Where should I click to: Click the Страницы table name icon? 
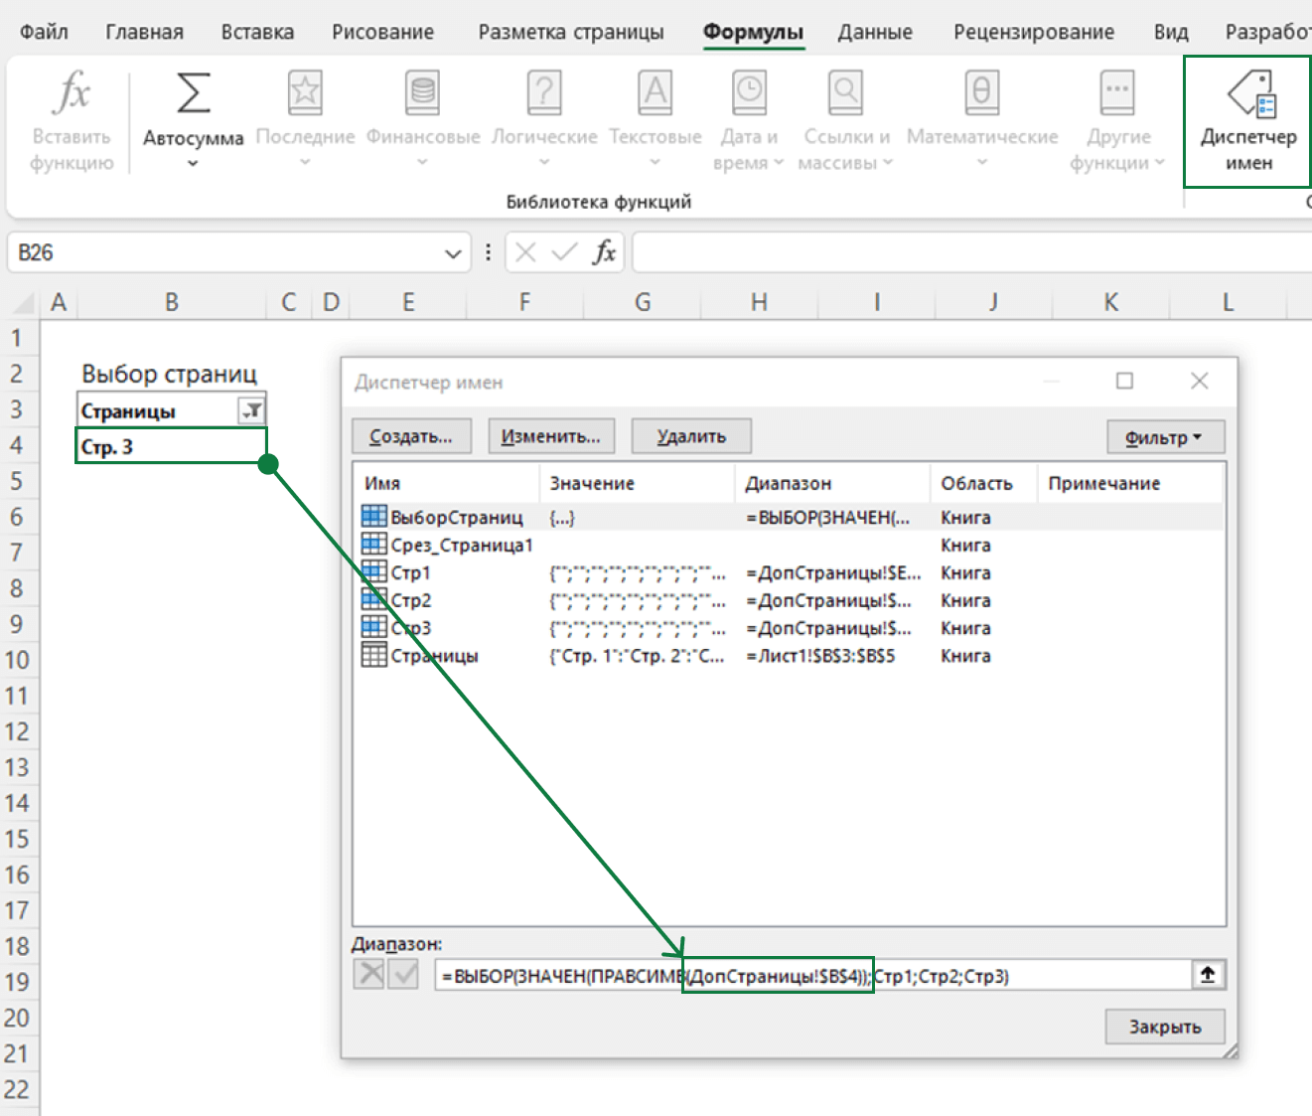tap(373, 656)
